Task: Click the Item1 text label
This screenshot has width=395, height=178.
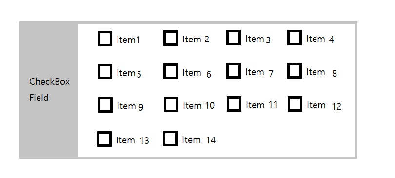Action: click(128, 40)
